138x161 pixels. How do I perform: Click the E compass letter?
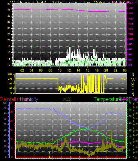coord(133,89)
